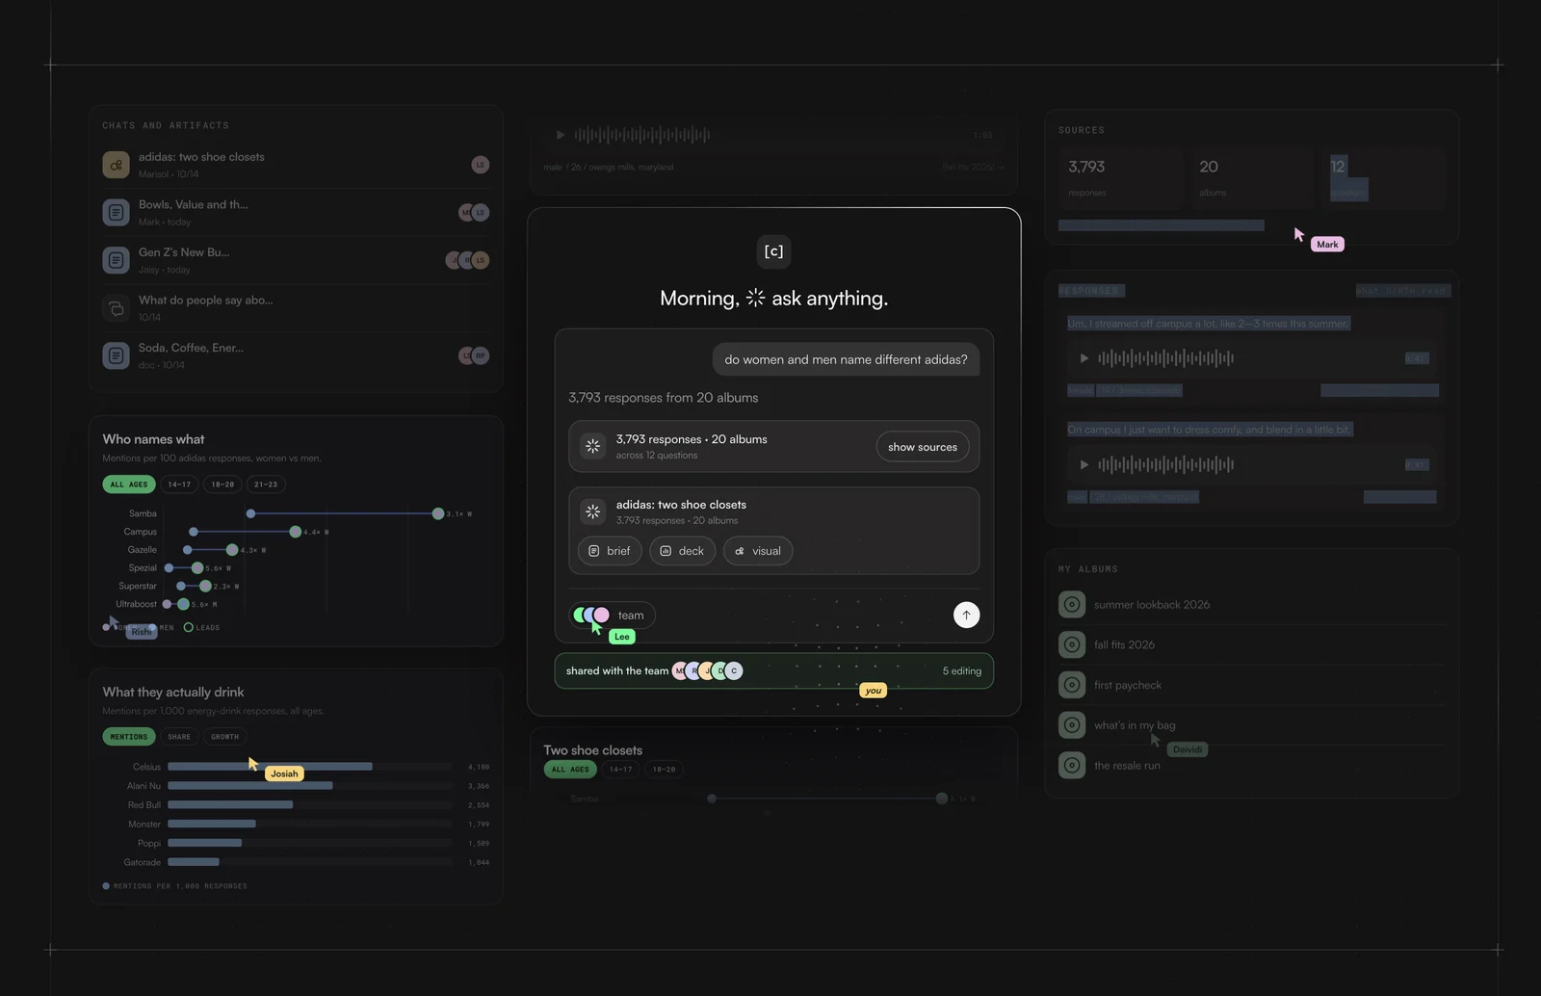The width and height of the screenshot is (1541, 996).
Task: Play the top audio clip from owings mills
Action: click(x=560, y=135)
